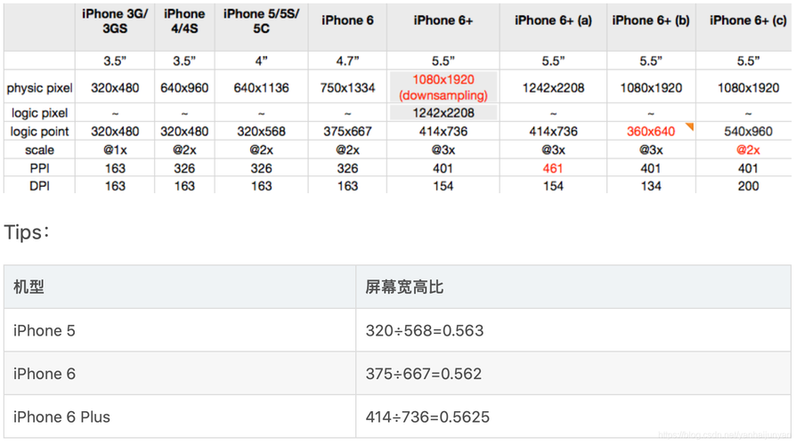Click the 1242x2208 physic pixel cell
Screen dimensions: 796x445
coord(553,88)
